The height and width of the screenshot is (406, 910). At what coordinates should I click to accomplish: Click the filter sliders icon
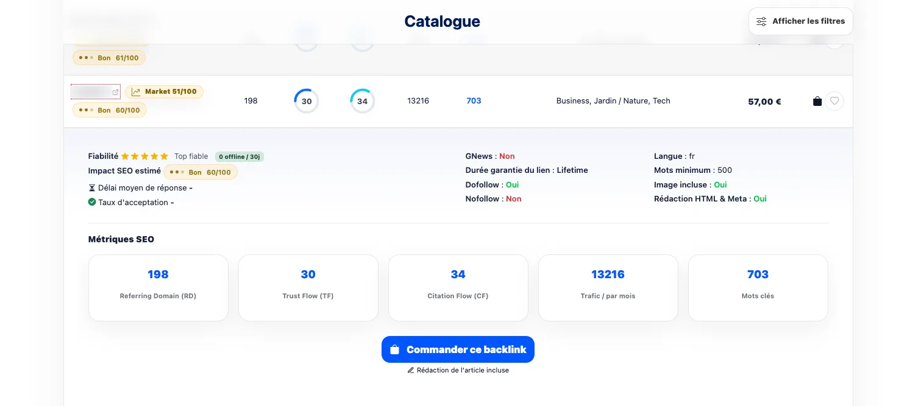[x=761, y=21]
